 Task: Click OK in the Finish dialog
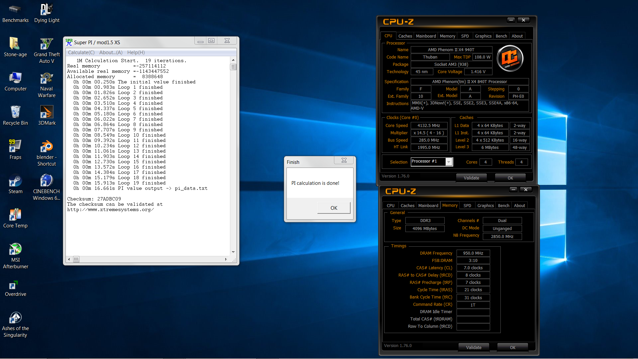coord(334,208)
